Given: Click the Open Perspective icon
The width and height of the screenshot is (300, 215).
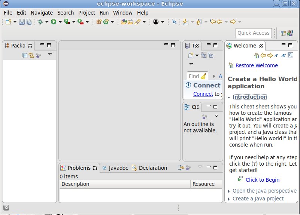Looking at the screenshot, I should tap(283, 33).
